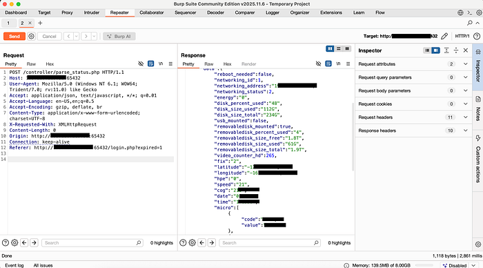483x268 pixels.
Task: Open Request panel hamburger menu
Action: coord(170,64)
